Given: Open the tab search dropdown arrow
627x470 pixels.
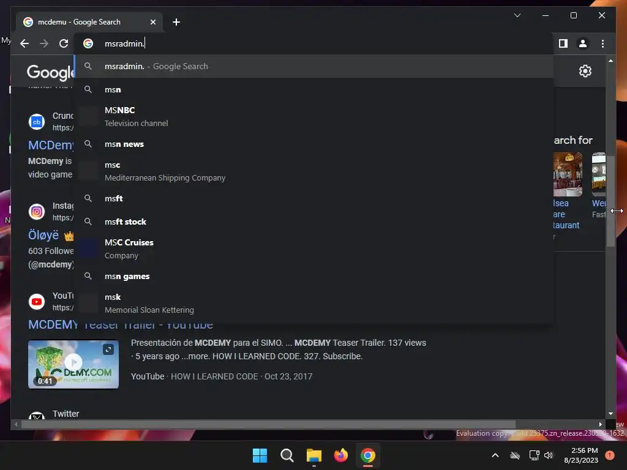Looking at the screenshot, I should click(x=517, y=15).
